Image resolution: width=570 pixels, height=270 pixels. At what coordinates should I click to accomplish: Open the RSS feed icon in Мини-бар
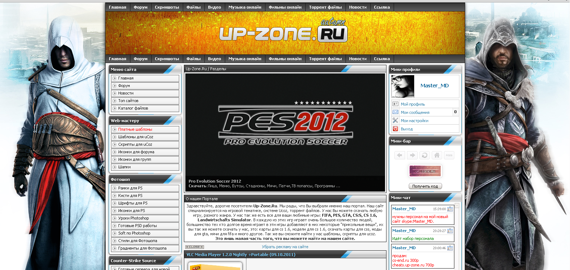click(x=449, y=155)
